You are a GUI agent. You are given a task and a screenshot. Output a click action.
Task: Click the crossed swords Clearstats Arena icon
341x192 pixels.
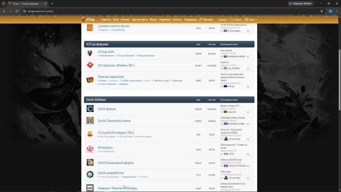click(90, 120)
